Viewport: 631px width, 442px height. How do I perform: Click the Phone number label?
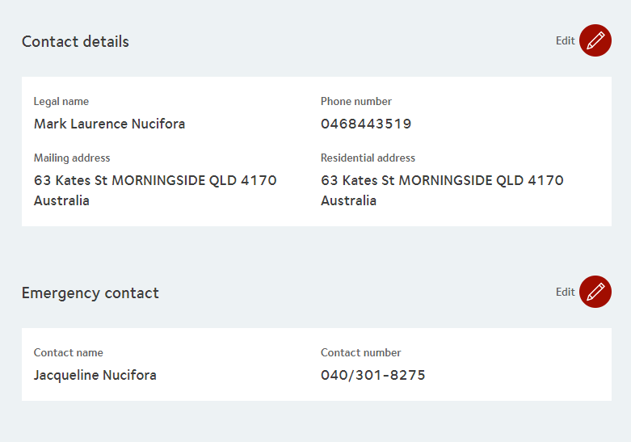[356, 102]
